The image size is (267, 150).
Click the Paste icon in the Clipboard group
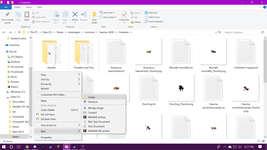27,15
